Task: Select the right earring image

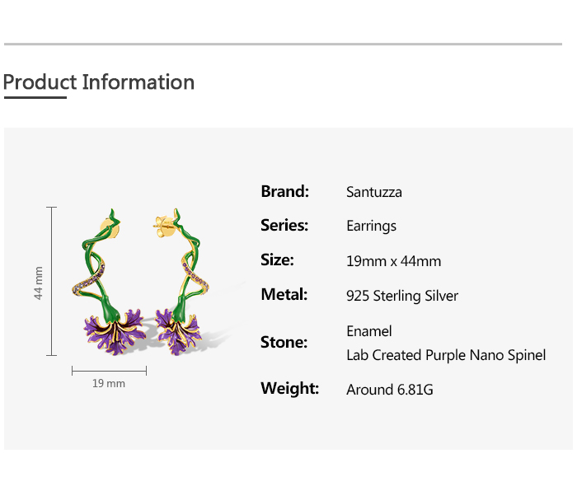Action: click(x=181, y=282)
